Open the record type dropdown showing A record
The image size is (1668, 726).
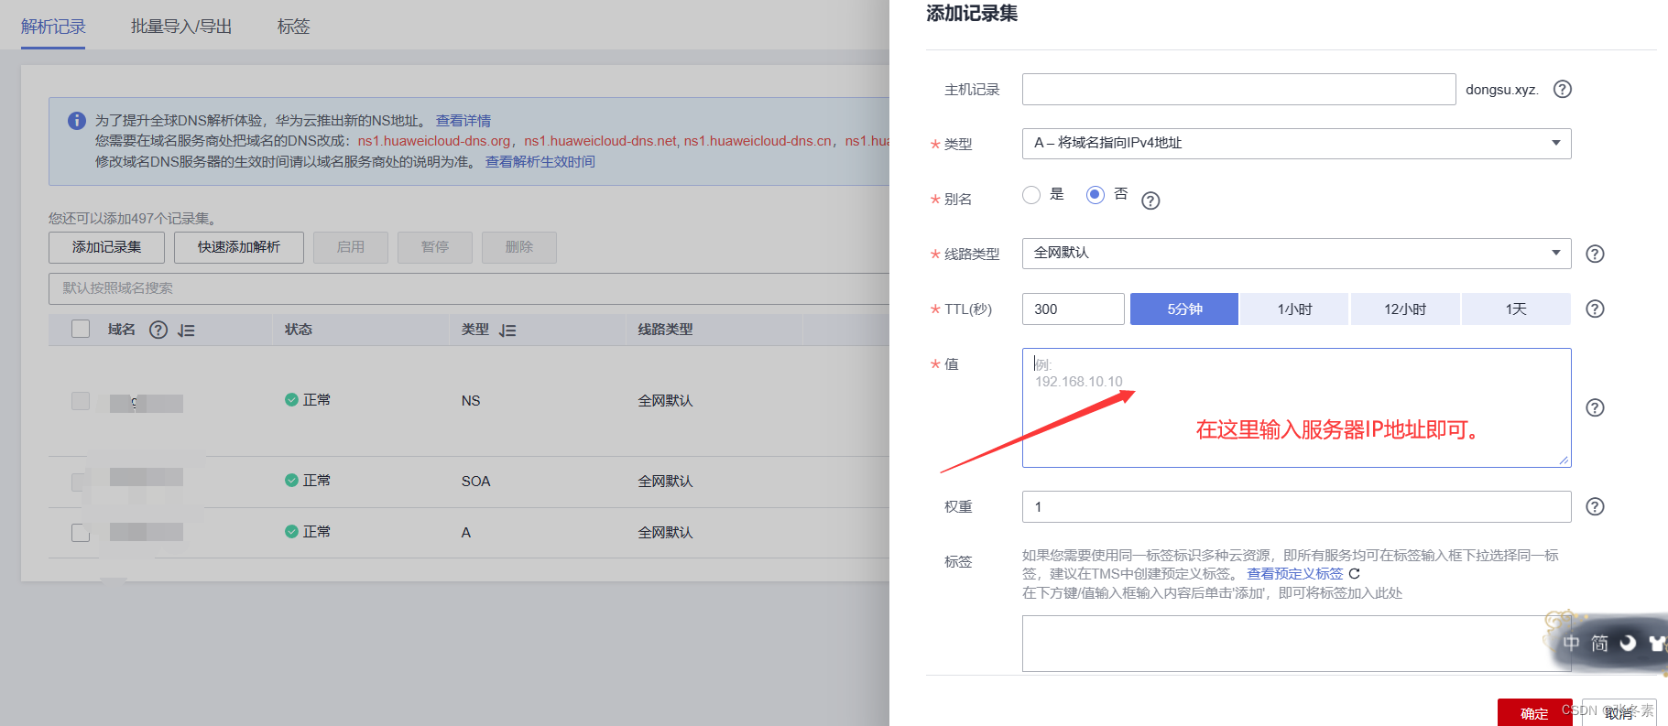[1296, 143]
